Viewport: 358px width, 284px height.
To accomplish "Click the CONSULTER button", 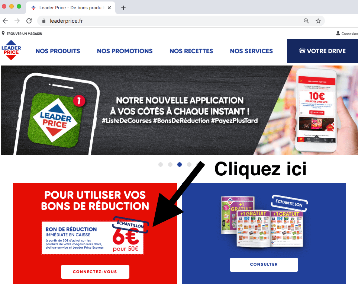I will (264, 265).
